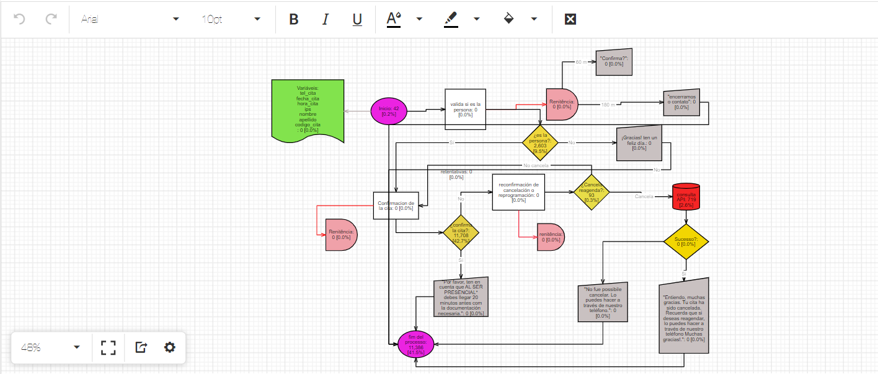Select the magenta 'fim del processo' node
Viewport: 878px width, 374px height.
click(x=415, y=346)
